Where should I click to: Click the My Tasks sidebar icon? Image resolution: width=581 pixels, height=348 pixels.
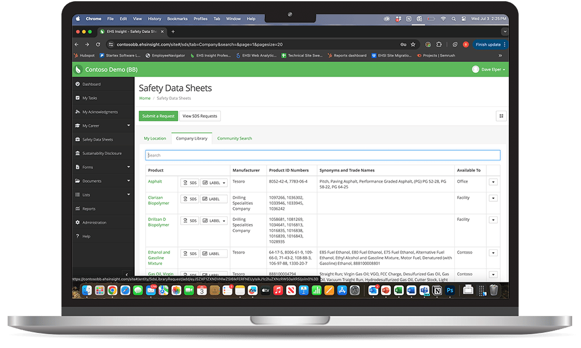(x=77, y=98)
